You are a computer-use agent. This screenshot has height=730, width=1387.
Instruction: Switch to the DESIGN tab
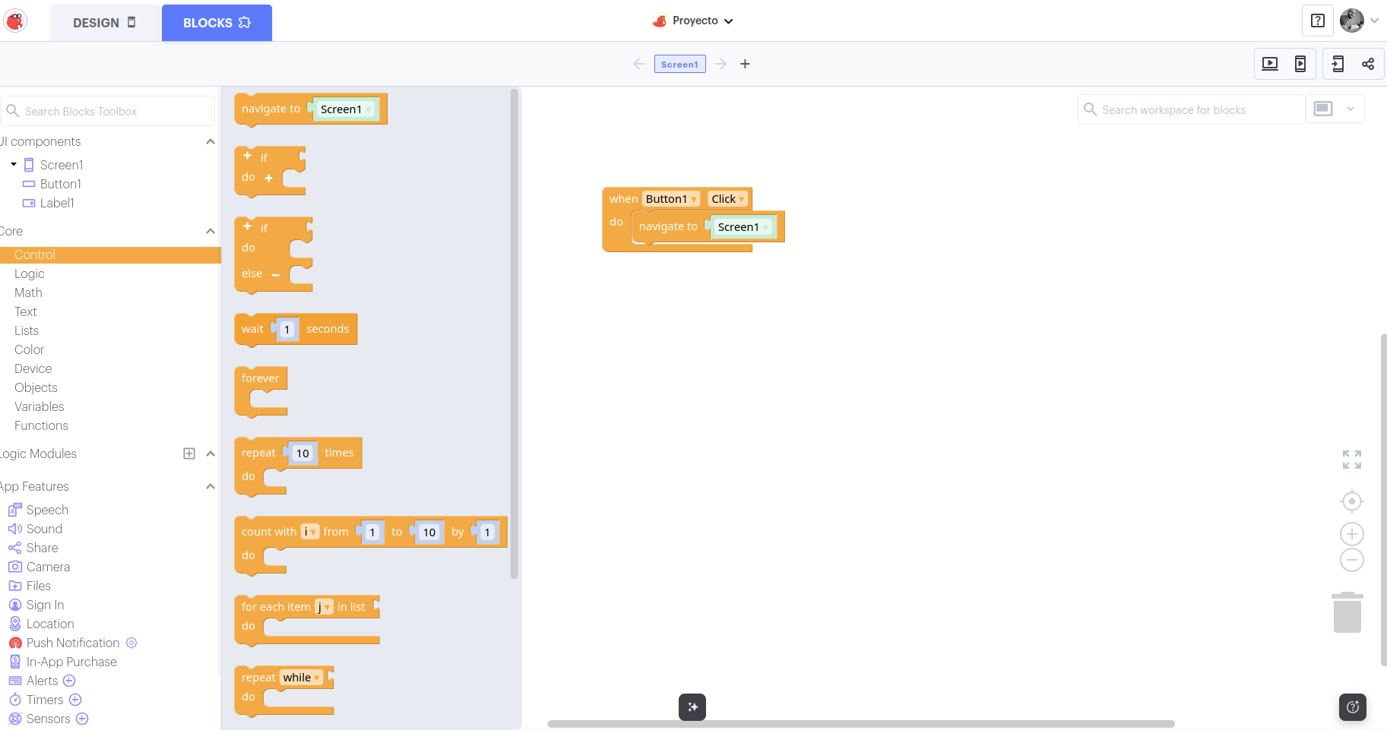pos(105,23)
